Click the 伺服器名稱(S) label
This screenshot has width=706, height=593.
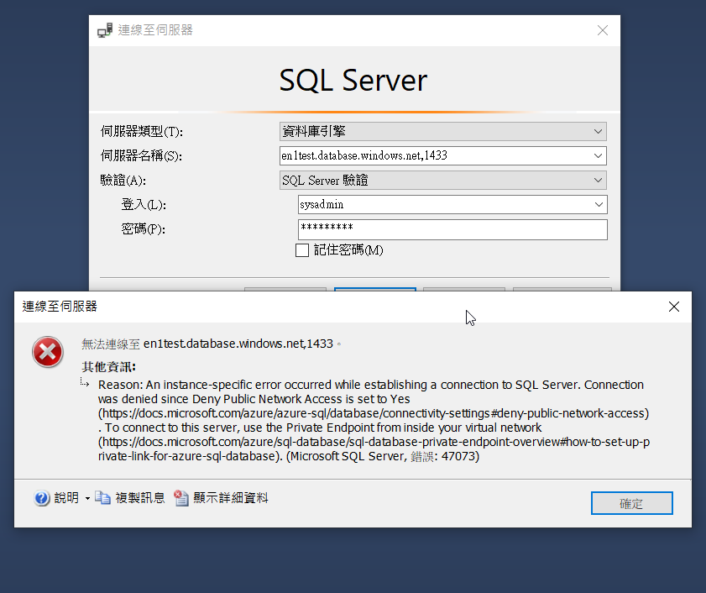(x=141, y=156)
